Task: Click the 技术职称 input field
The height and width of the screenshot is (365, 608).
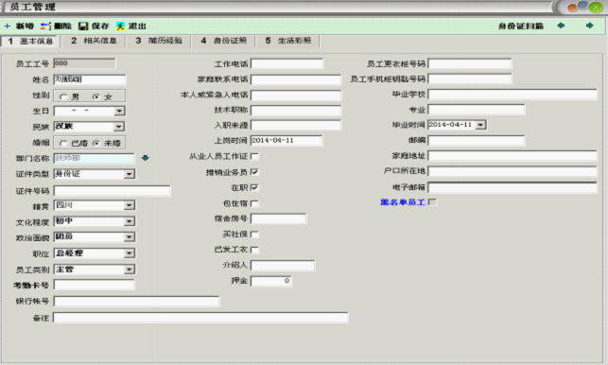Action: (296, 110)
